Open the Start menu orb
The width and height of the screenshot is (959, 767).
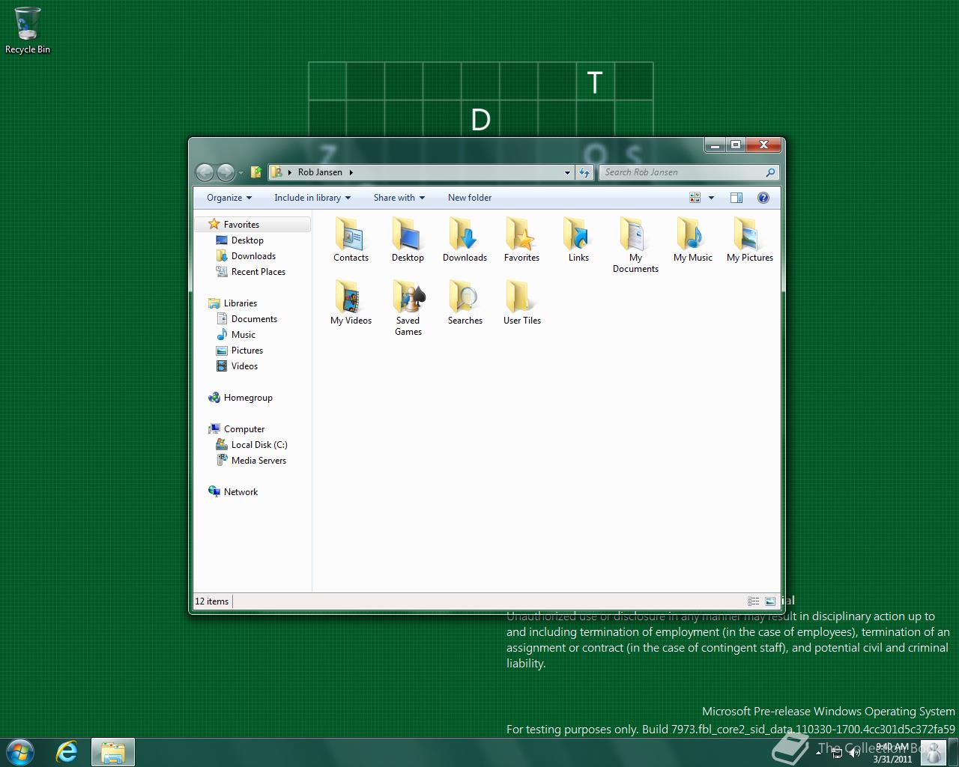(20, 751)
